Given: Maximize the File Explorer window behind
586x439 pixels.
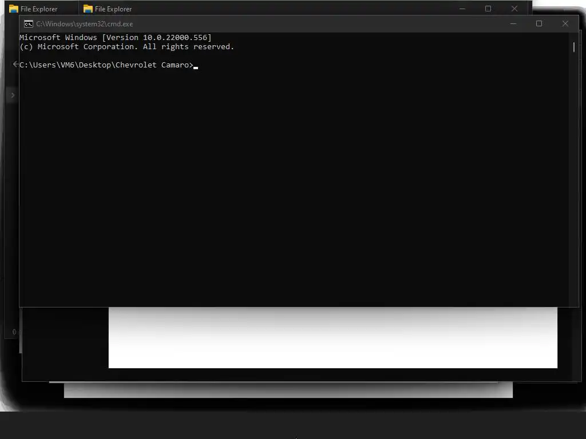Looking at the screenshot, I should point(488,9).
